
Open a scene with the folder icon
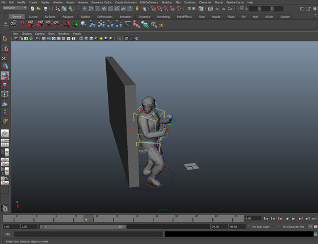39,9
